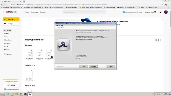Open the Яндекс Деньги bookmark
Screen dimensions: 171x96
[x=84, y=7]
